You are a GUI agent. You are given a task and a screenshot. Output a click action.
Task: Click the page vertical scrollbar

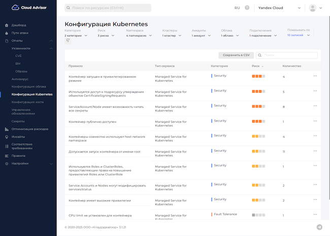pyautogui.click(x=329, y=108)
